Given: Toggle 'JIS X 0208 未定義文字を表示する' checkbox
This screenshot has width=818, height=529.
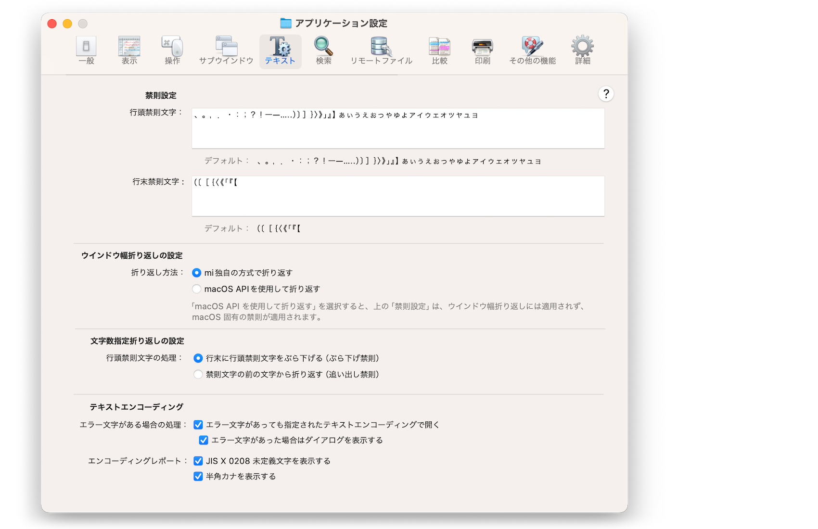Looking at the screenshot, I should tap(198, 461).
